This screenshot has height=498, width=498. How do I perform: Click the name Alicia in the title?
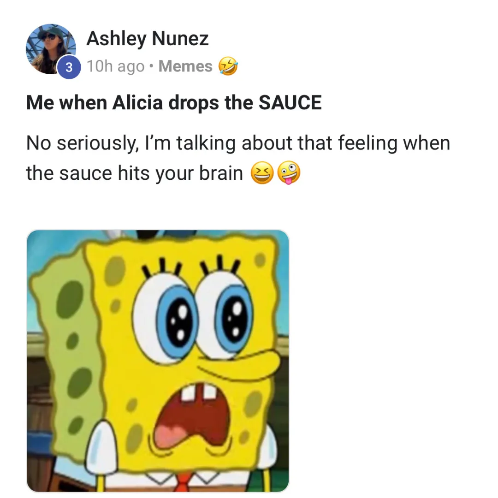pyautogui.click(x=137, y=102)
